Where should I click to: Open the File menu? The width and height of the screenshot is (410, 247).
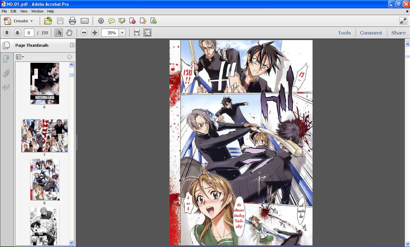4,11
